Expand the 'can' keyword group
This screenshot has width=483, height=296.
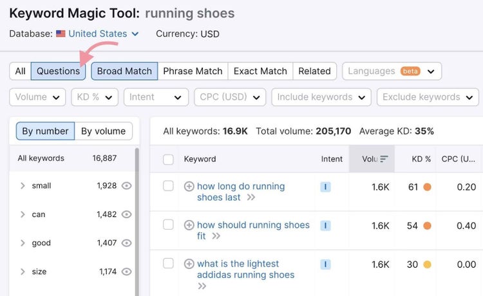23,214
